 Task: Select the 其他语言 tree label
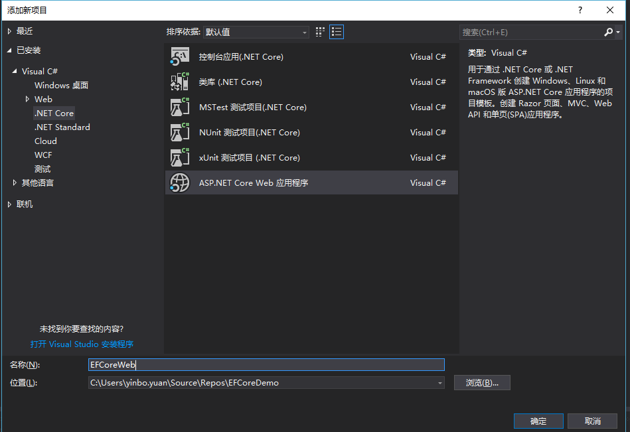pyautogui.click(x=38, y=183)
